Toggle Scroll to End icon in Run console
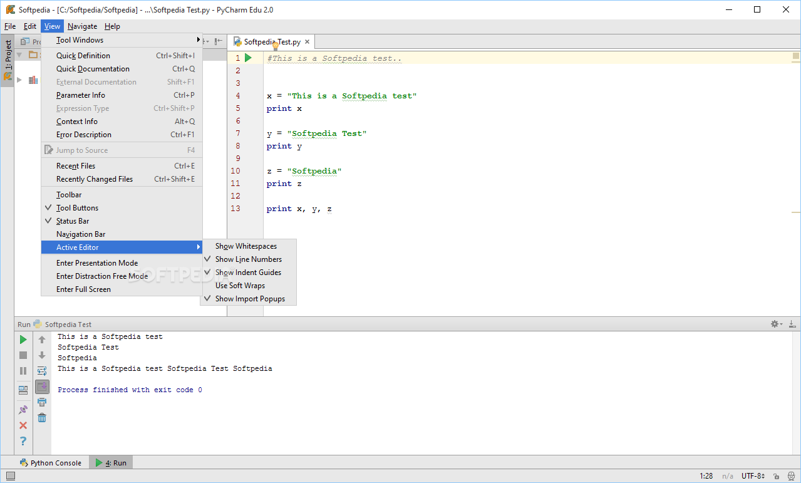The width and height of the screenshot is (801, 483). pyautogui.click(x=42, y=387)
